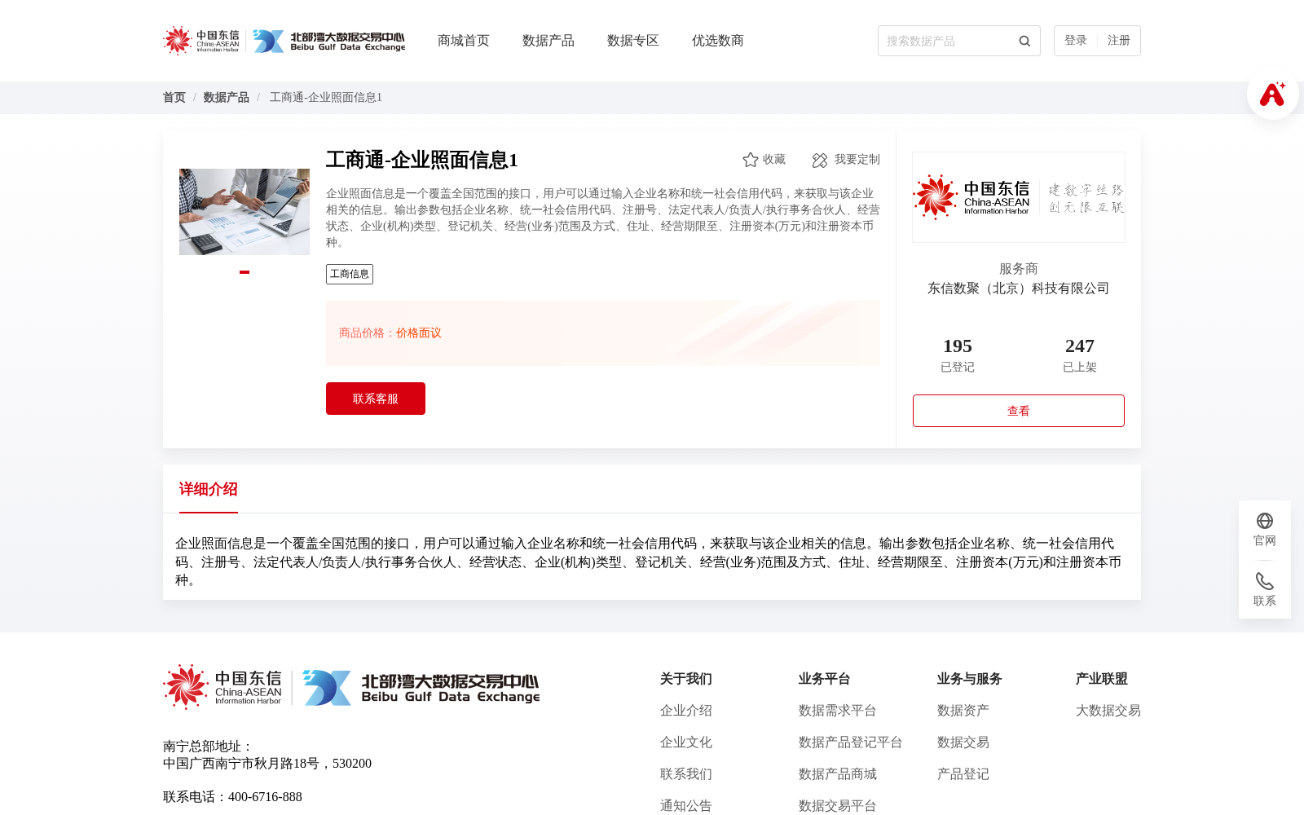Click the 价格面议 price text
Viewport: 1304px width, 815px height.
[419, 333]
